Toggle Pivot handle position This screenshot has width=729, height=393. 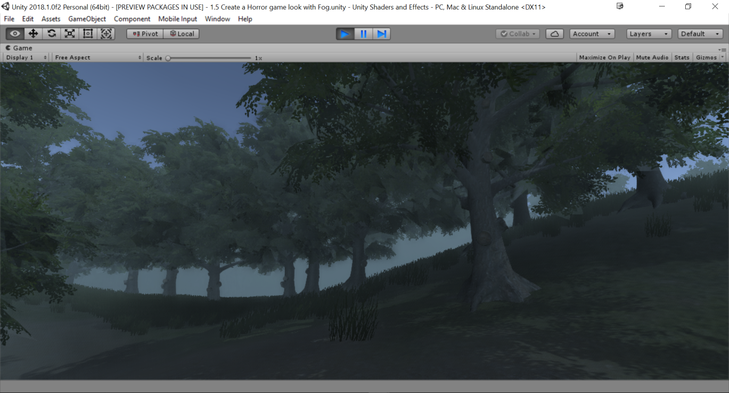click(x=145, y=34)
